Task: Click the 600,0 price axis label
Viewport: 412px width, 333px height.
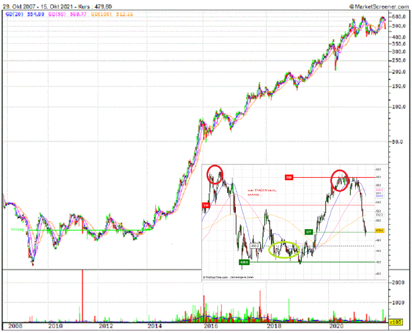Action: 398,17
